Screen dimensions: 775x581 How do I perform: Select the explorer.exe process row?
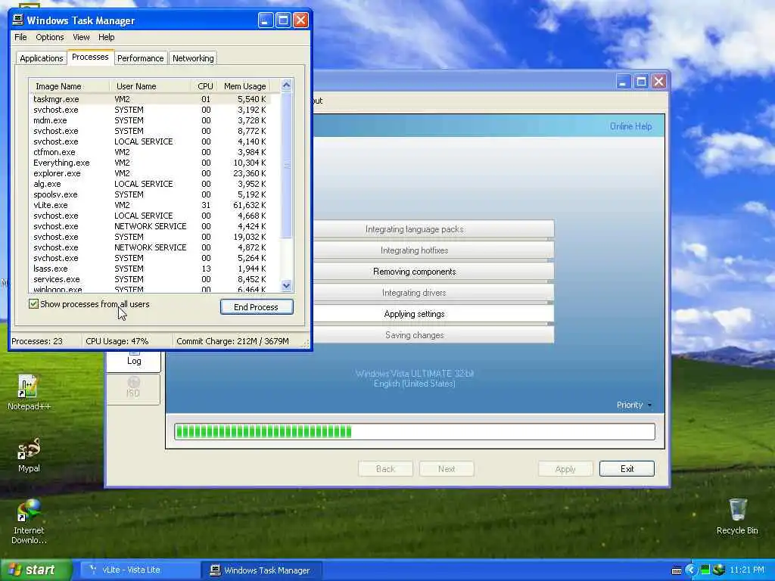pos(150,173)
